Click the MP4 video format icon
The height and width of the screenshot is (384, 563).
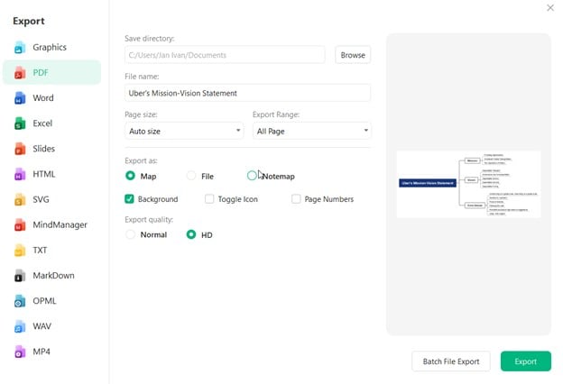(20, 352)
